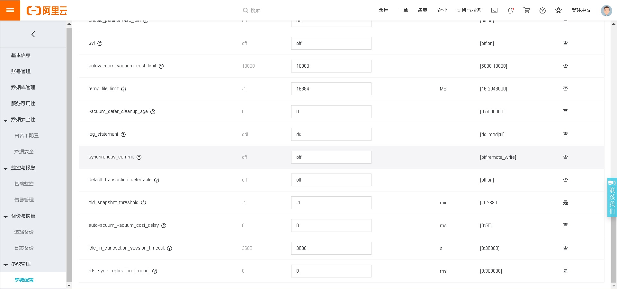Show help for log_statement parameter
Viewport: 617px width, 289px height.
[123, 134]
